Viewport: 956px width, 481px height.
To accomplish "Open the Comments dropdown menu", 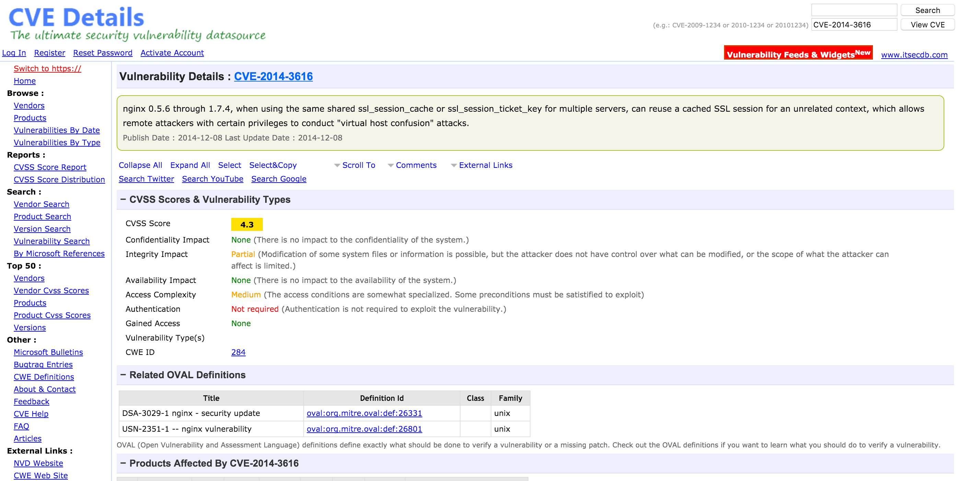I will pos(416,165).
